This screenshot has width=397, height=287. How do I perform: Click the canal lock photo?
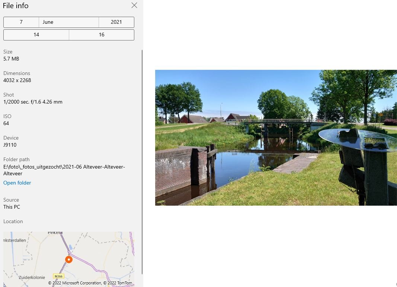276,137
